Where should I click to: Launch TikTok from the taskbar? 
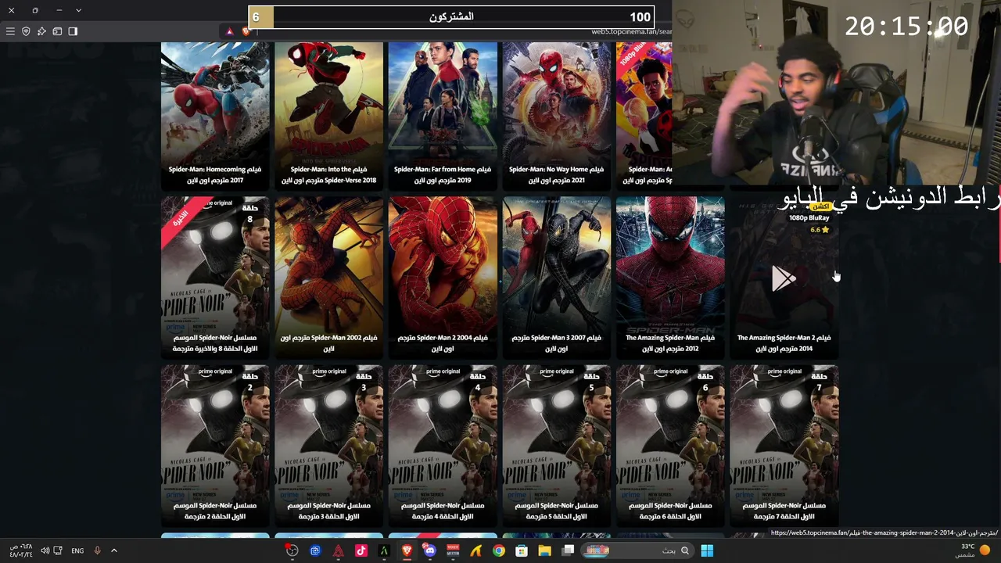pos(361,550)
